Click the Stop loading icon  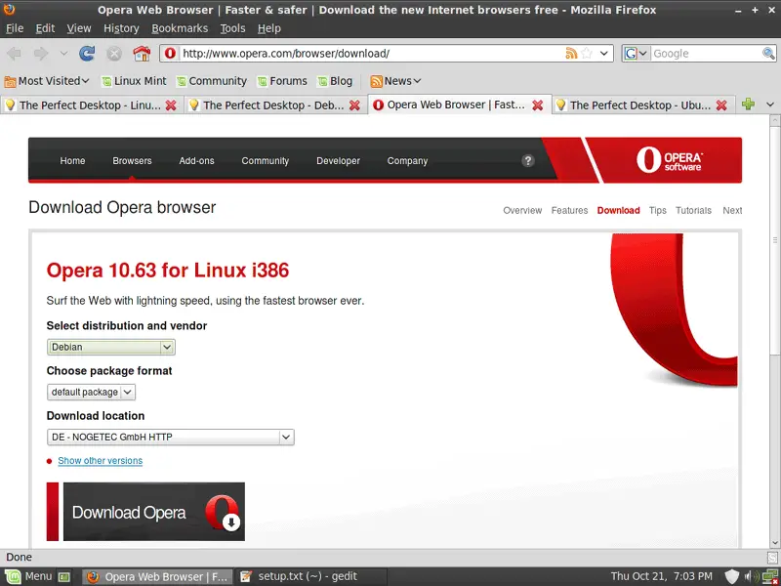pyautogui.click(x=114, y=54)
